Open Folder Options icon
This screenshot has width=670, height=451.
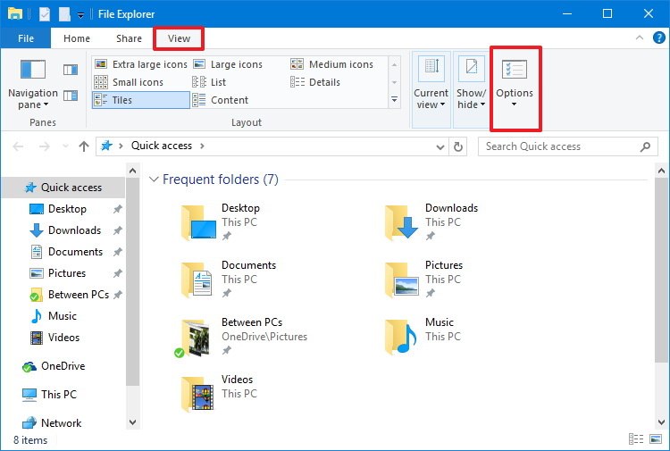[x=515, y=69]
